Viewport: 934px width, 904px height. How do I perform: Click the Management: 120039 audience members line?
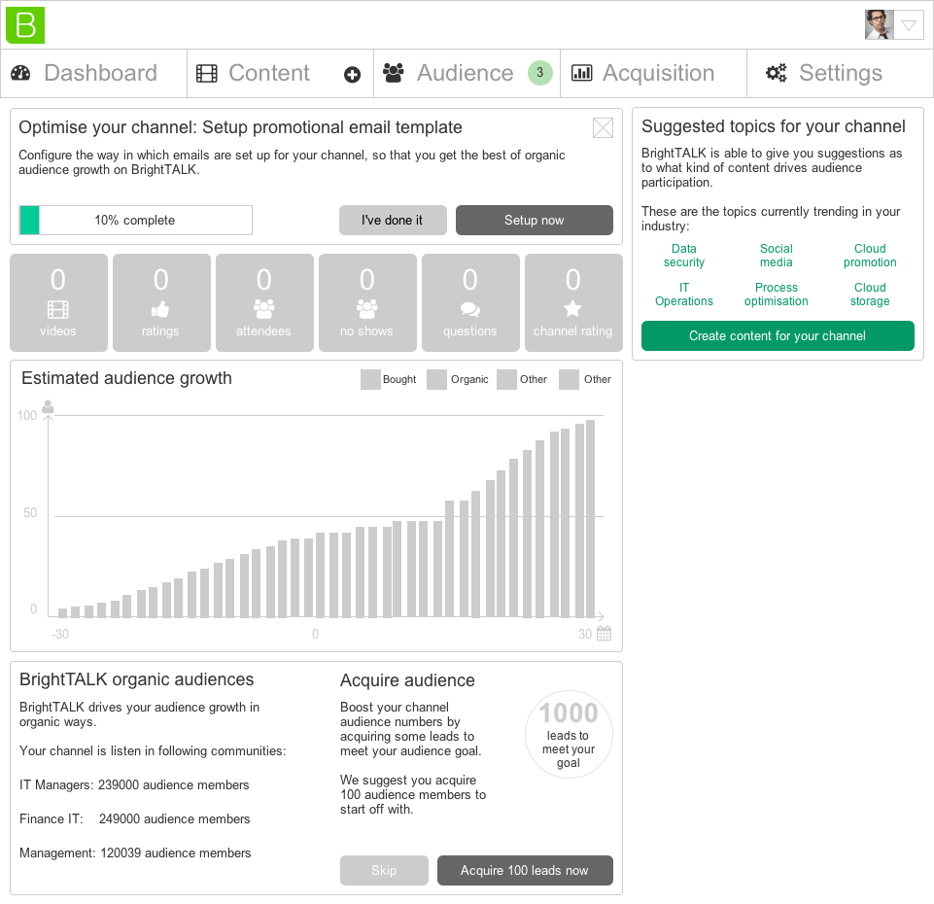(135, 852)
